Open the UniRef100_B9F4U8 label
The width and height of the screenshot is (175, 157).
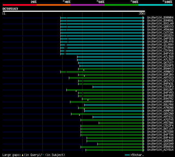pos(160,138)
